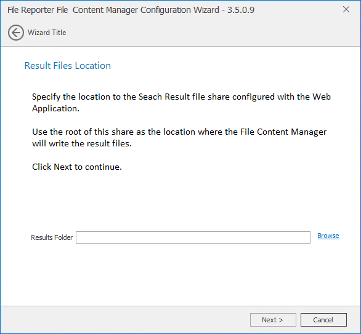Click the paragraph starting 'Specify the location'
The width and height of the screenshot is (361, 334).
pyautogui.click(x=181, y=103)
